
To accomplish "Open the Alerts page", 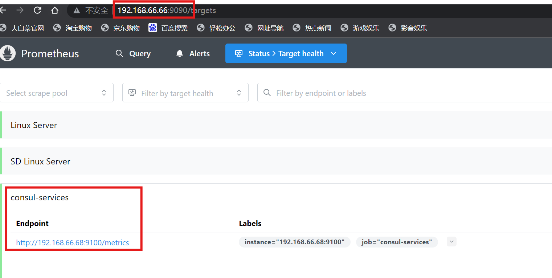I will [193, 54].
